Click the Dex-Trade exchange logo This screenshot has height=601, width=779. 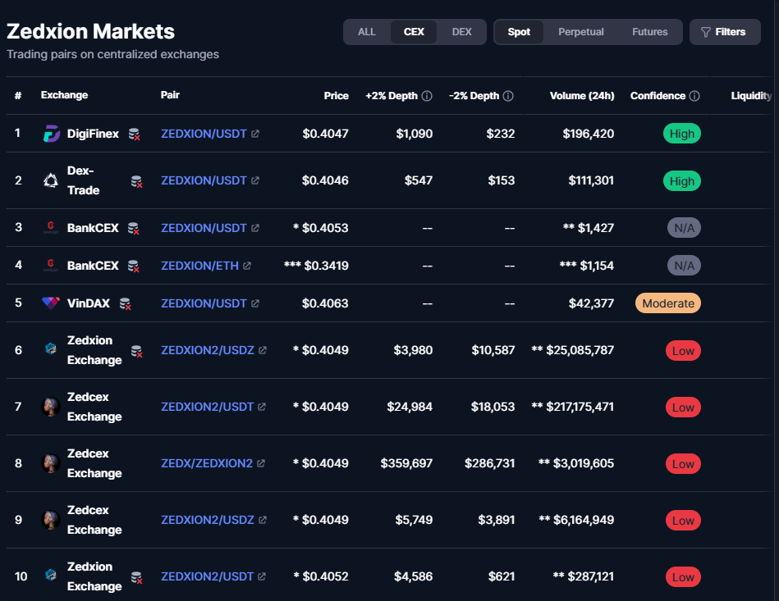pos(51,180)
